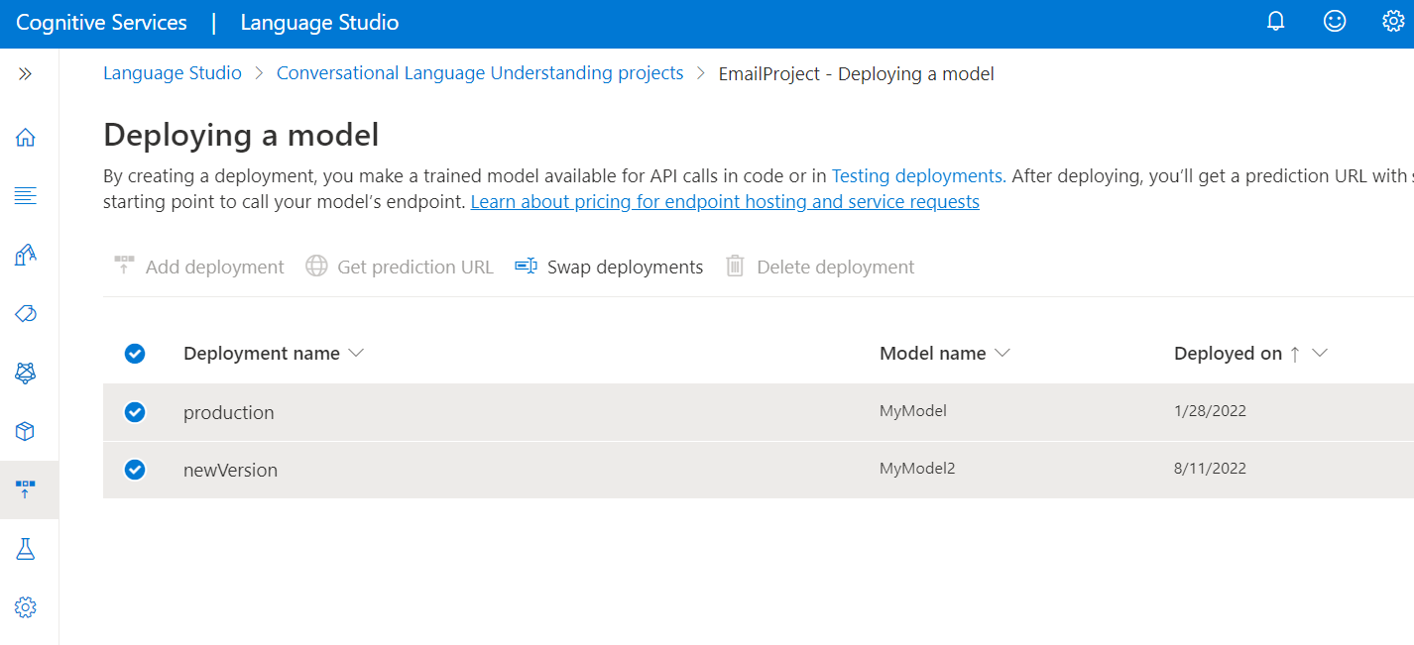Expand the Deployment name column dropdown

click(x=357, y=354)
